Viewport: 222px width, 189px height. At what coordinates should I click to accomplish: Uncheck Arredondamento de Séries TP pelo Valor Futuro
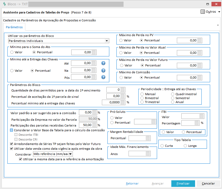pos(11,144)
